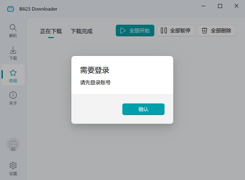Go to the 下载 download page
This screenshot has width=245, height=180.
point(13,53)
